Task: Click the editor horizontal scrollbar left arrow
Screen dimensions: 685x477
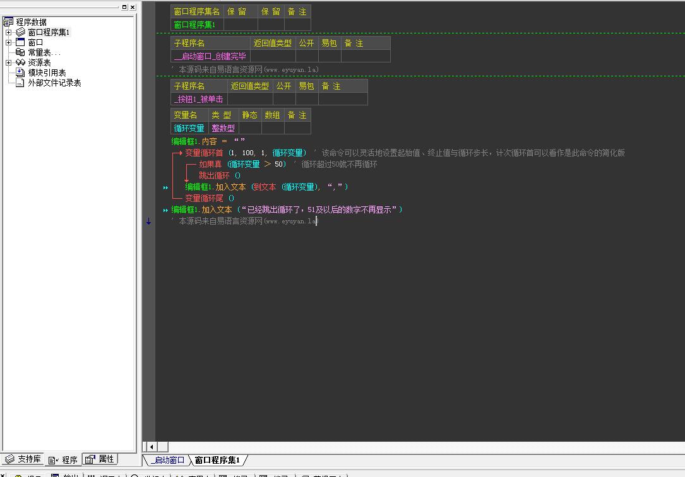Action: click(x=151, y=447)
